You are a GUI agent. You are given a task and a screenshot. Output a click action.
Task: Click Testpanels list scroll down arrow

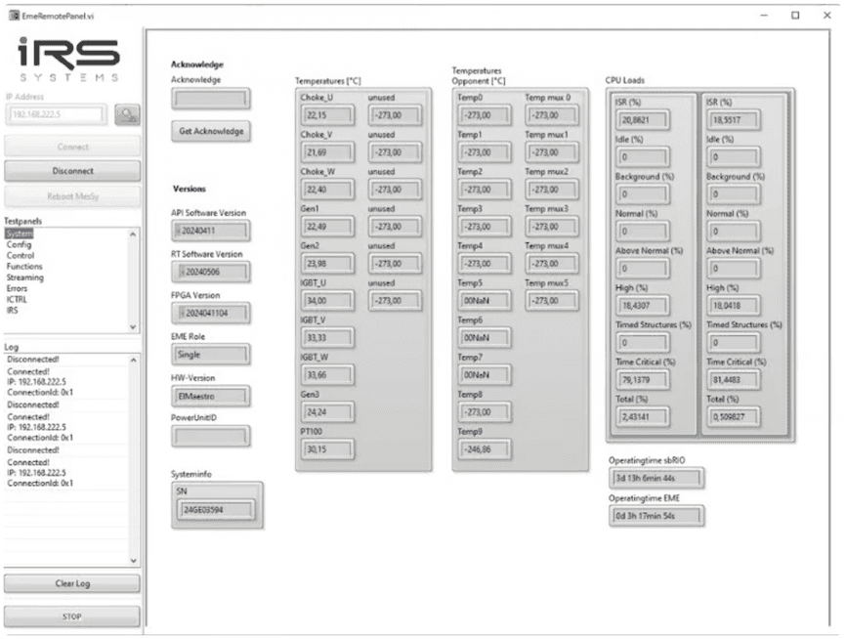[x=133, y=327]
